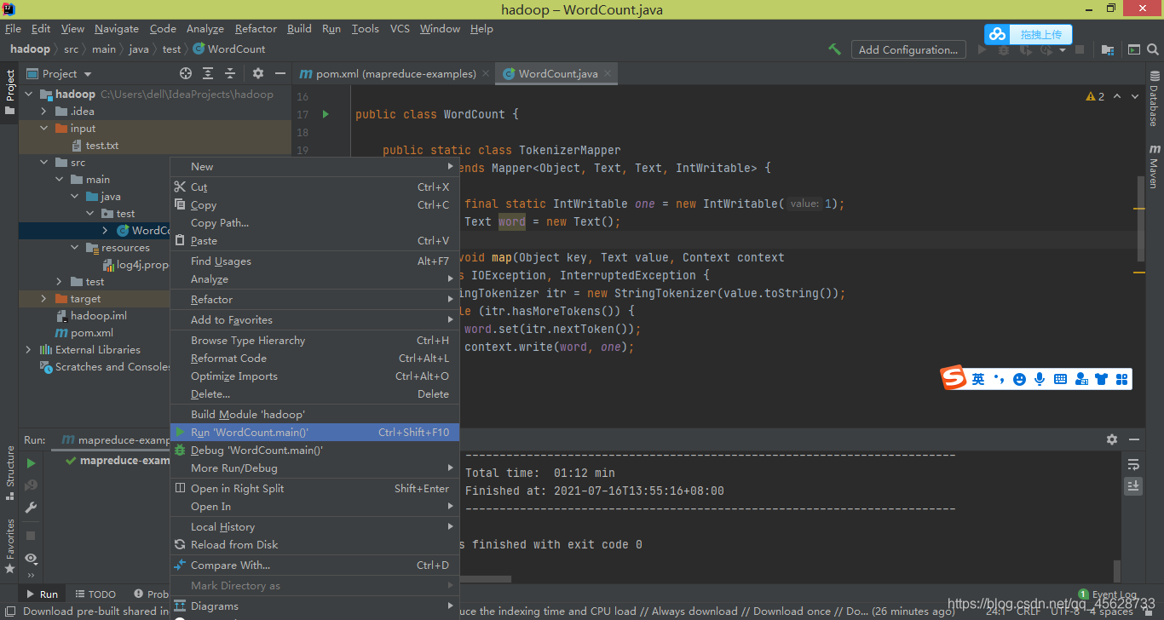
Task: Select pom.xml in the project tree
Action: click(84, 333)
